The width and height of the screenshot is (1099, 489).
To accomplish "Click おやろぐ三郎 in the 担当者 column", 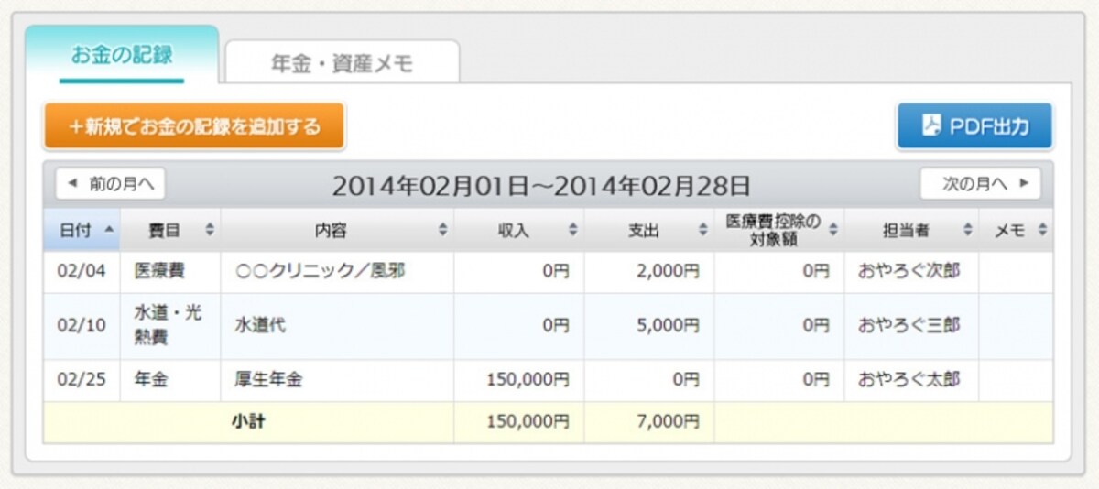I will (911, 326).
